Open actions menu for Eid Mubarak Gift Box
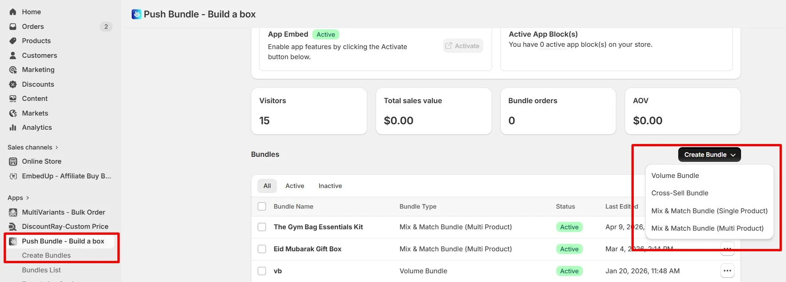Viewport: 786px width, 282px height. 727,249
